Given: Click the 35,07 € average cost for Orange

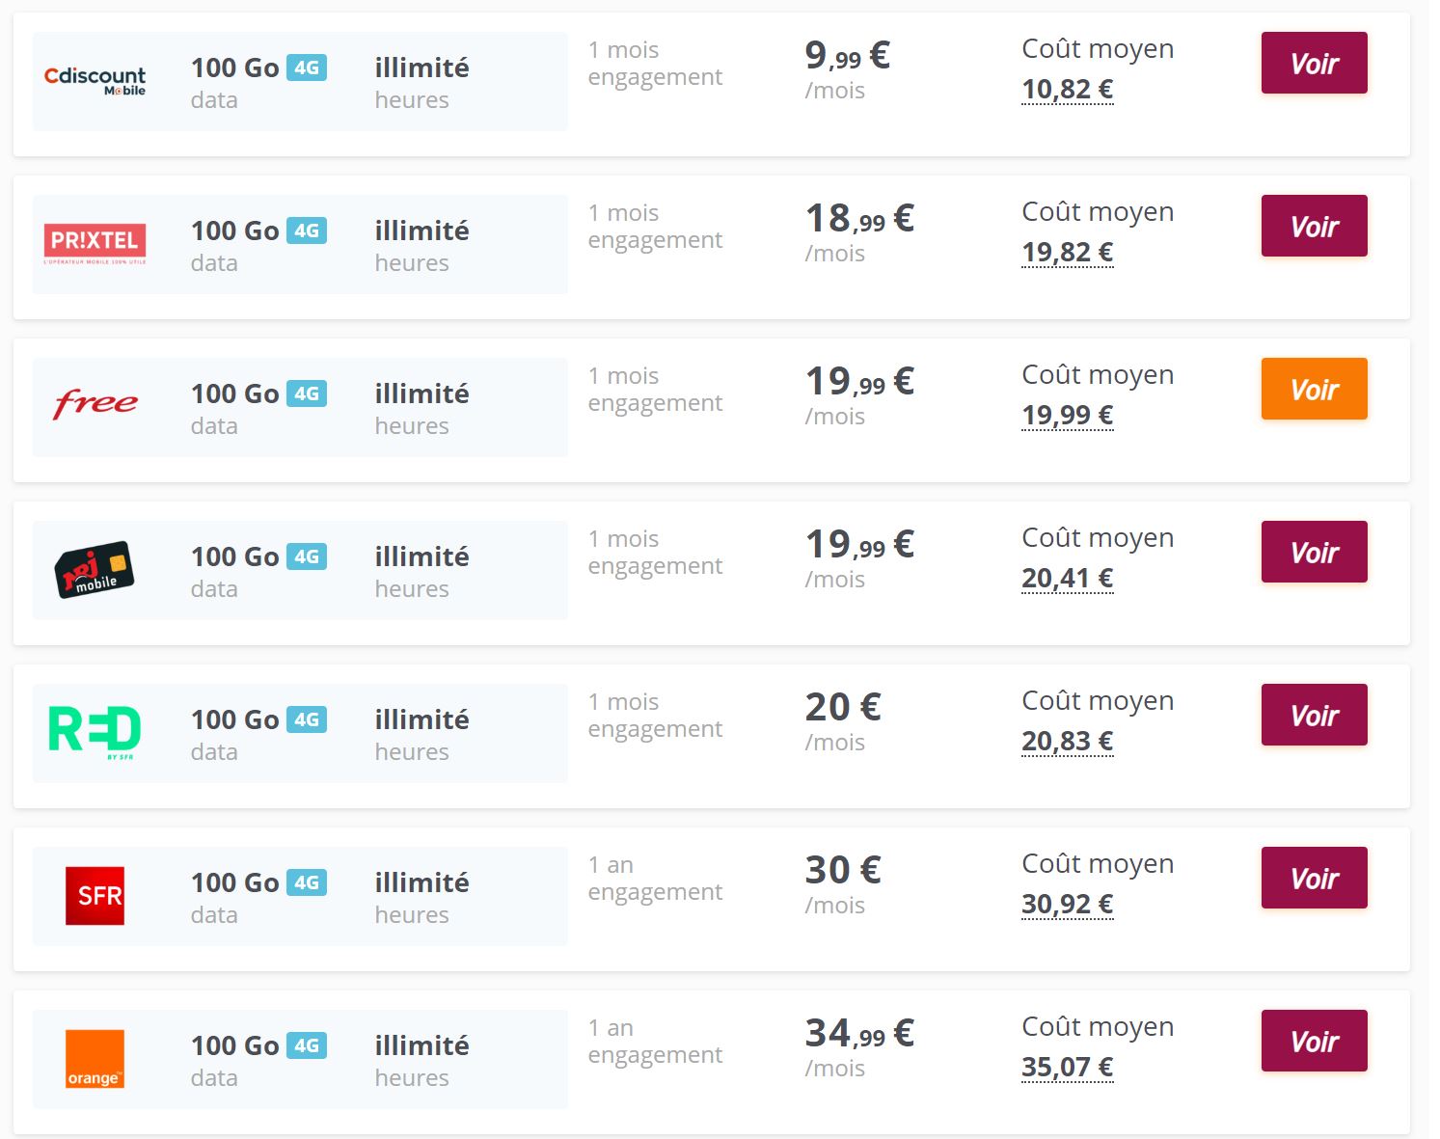Looking at the screenshot, I should click(x=1067, y=1068).
